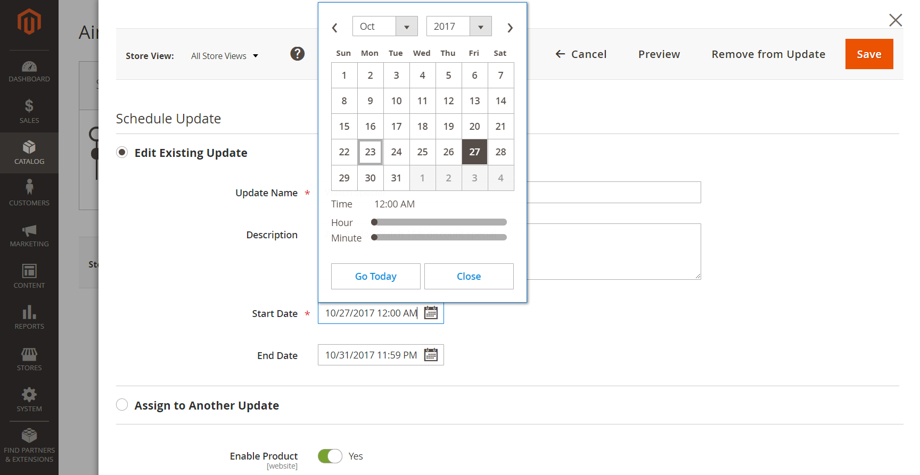Open the Sales sidebar icon
The height and width of the screenshot is (475, 920).
click(29, 105)
